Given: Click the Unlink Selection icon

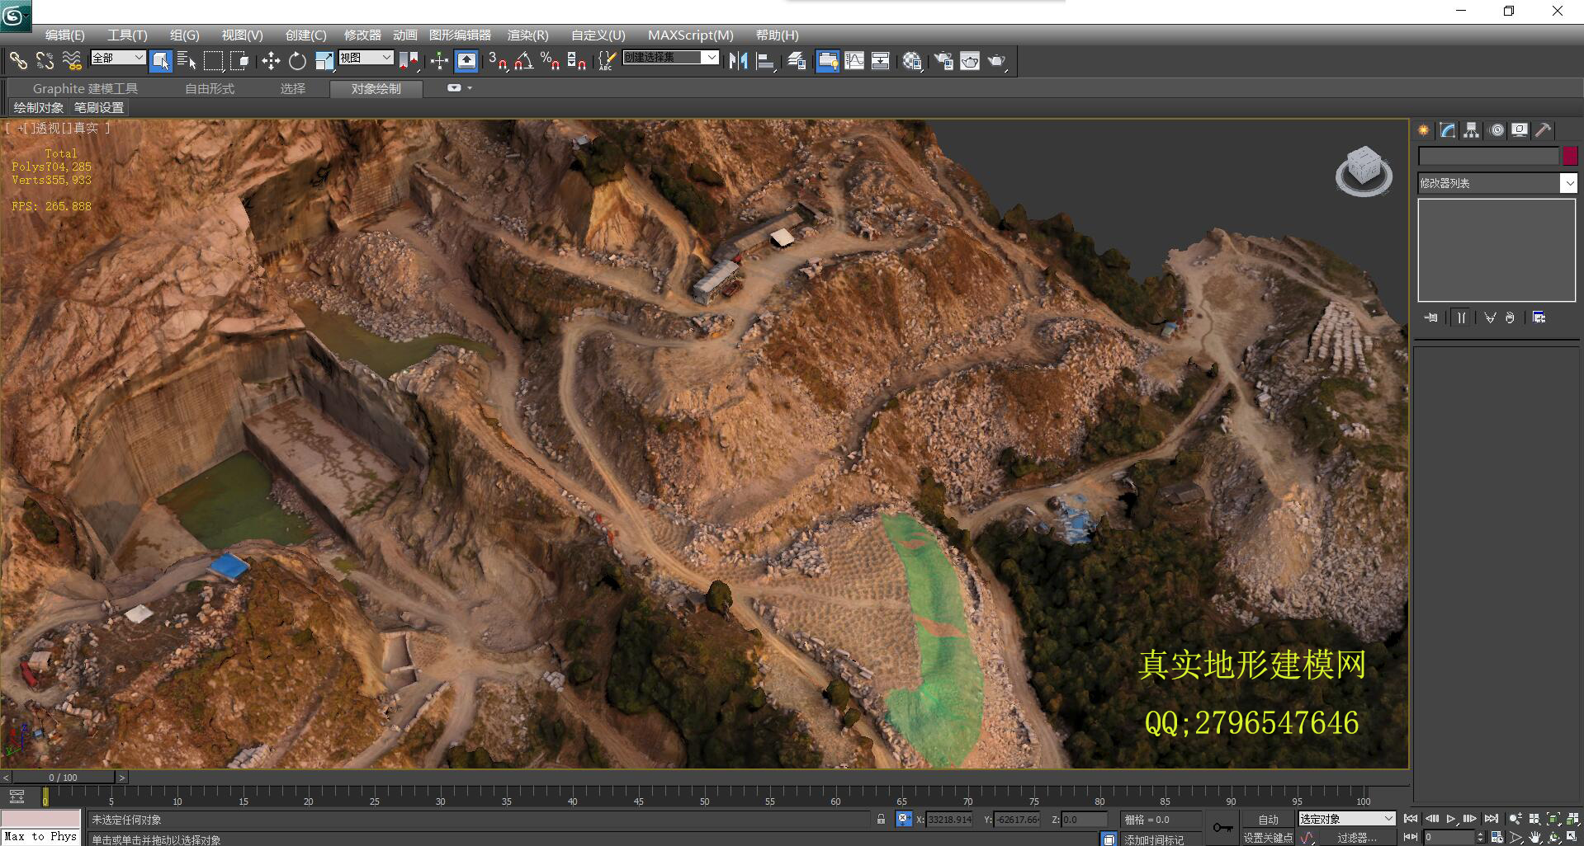Looking at the screenshot, I should [x=45, y=60].
